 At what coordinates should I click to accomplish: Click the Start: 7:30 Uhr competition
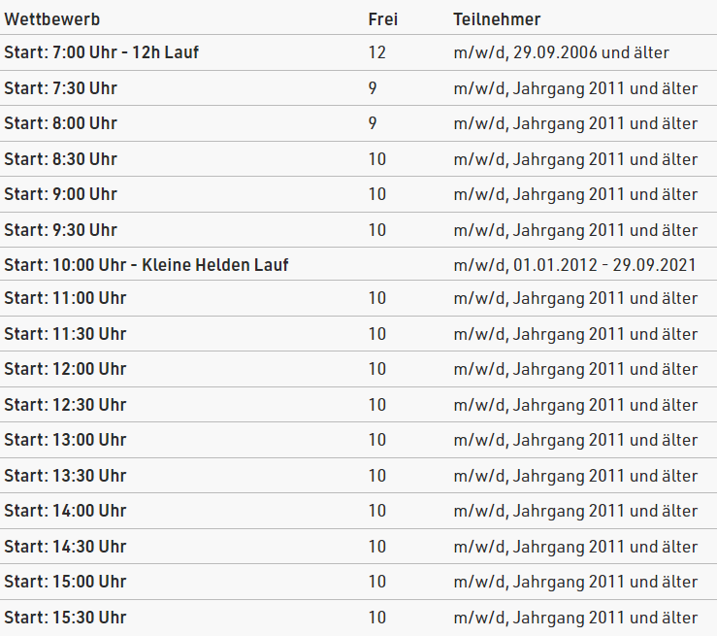(359, 88)
